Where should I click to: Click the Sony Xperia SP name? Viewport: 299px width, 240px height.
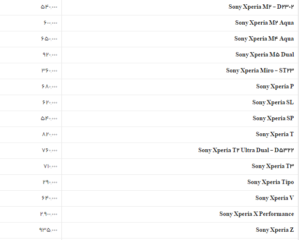pos(273,118)
